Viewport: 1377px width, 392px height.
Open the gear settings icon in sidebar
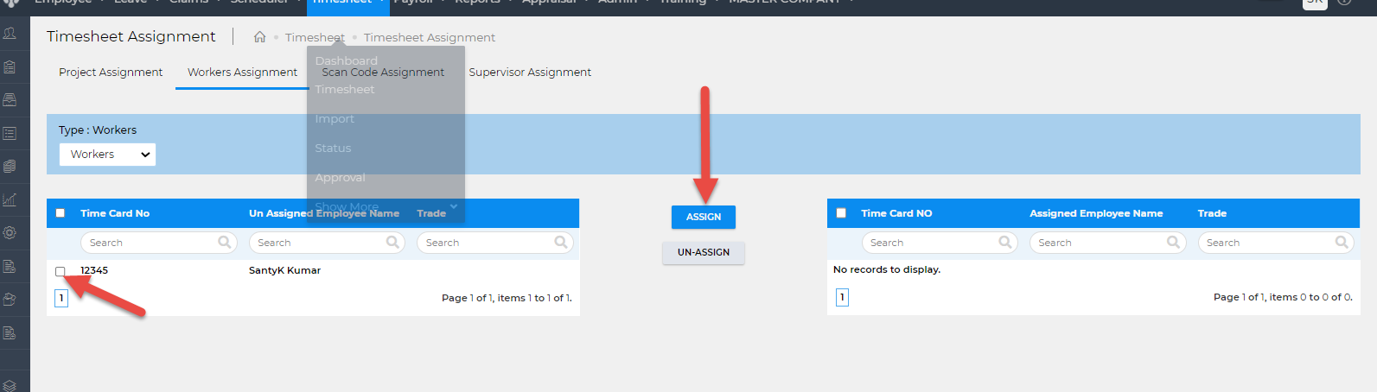click(x=10, y=232)
